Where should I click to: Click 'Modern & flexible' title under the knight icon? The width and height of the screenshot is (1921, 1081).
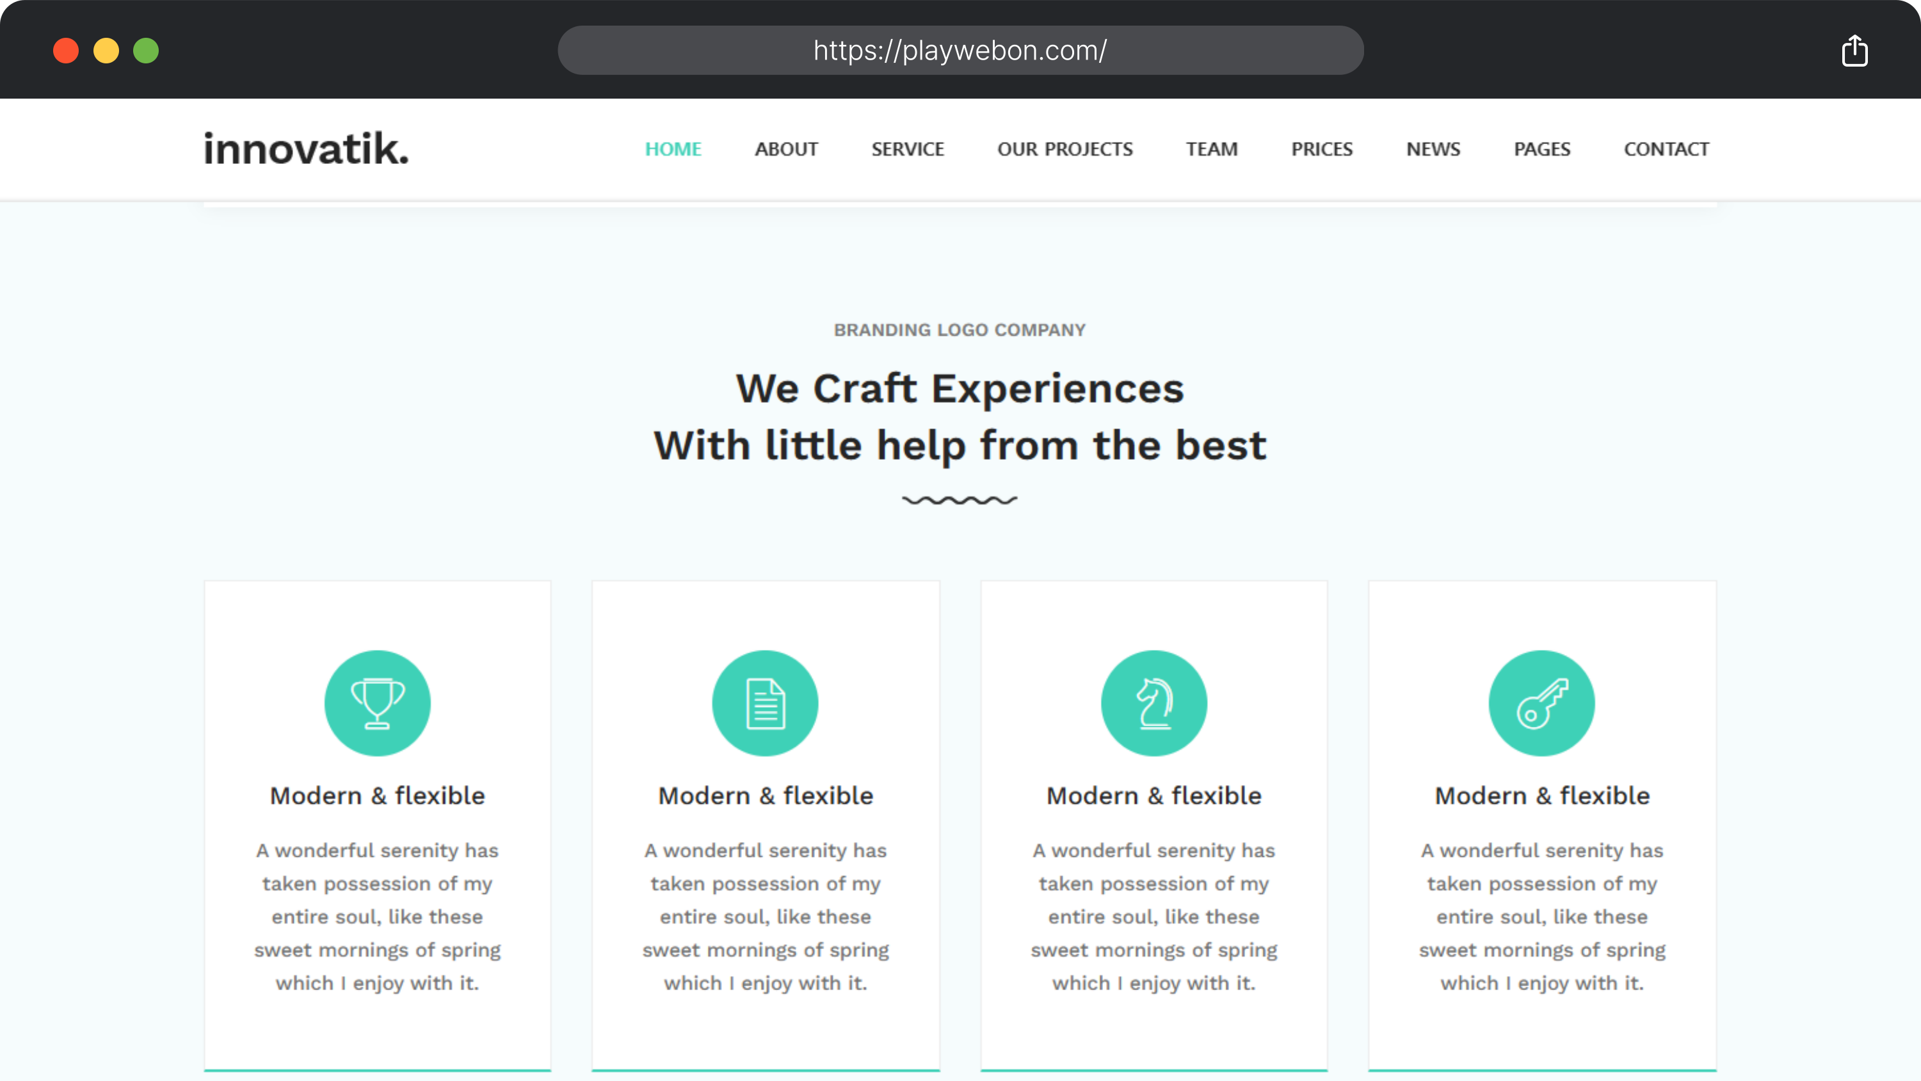pyautogui.click(x=1153, y=795)
